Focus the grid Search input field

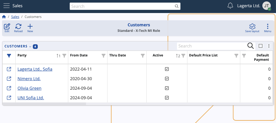pos(212,46)
